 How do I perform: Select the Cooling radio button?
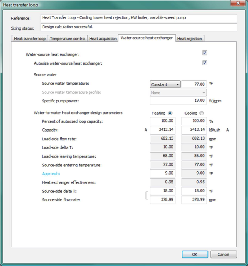pyautogui.click(x=202, y=113)
